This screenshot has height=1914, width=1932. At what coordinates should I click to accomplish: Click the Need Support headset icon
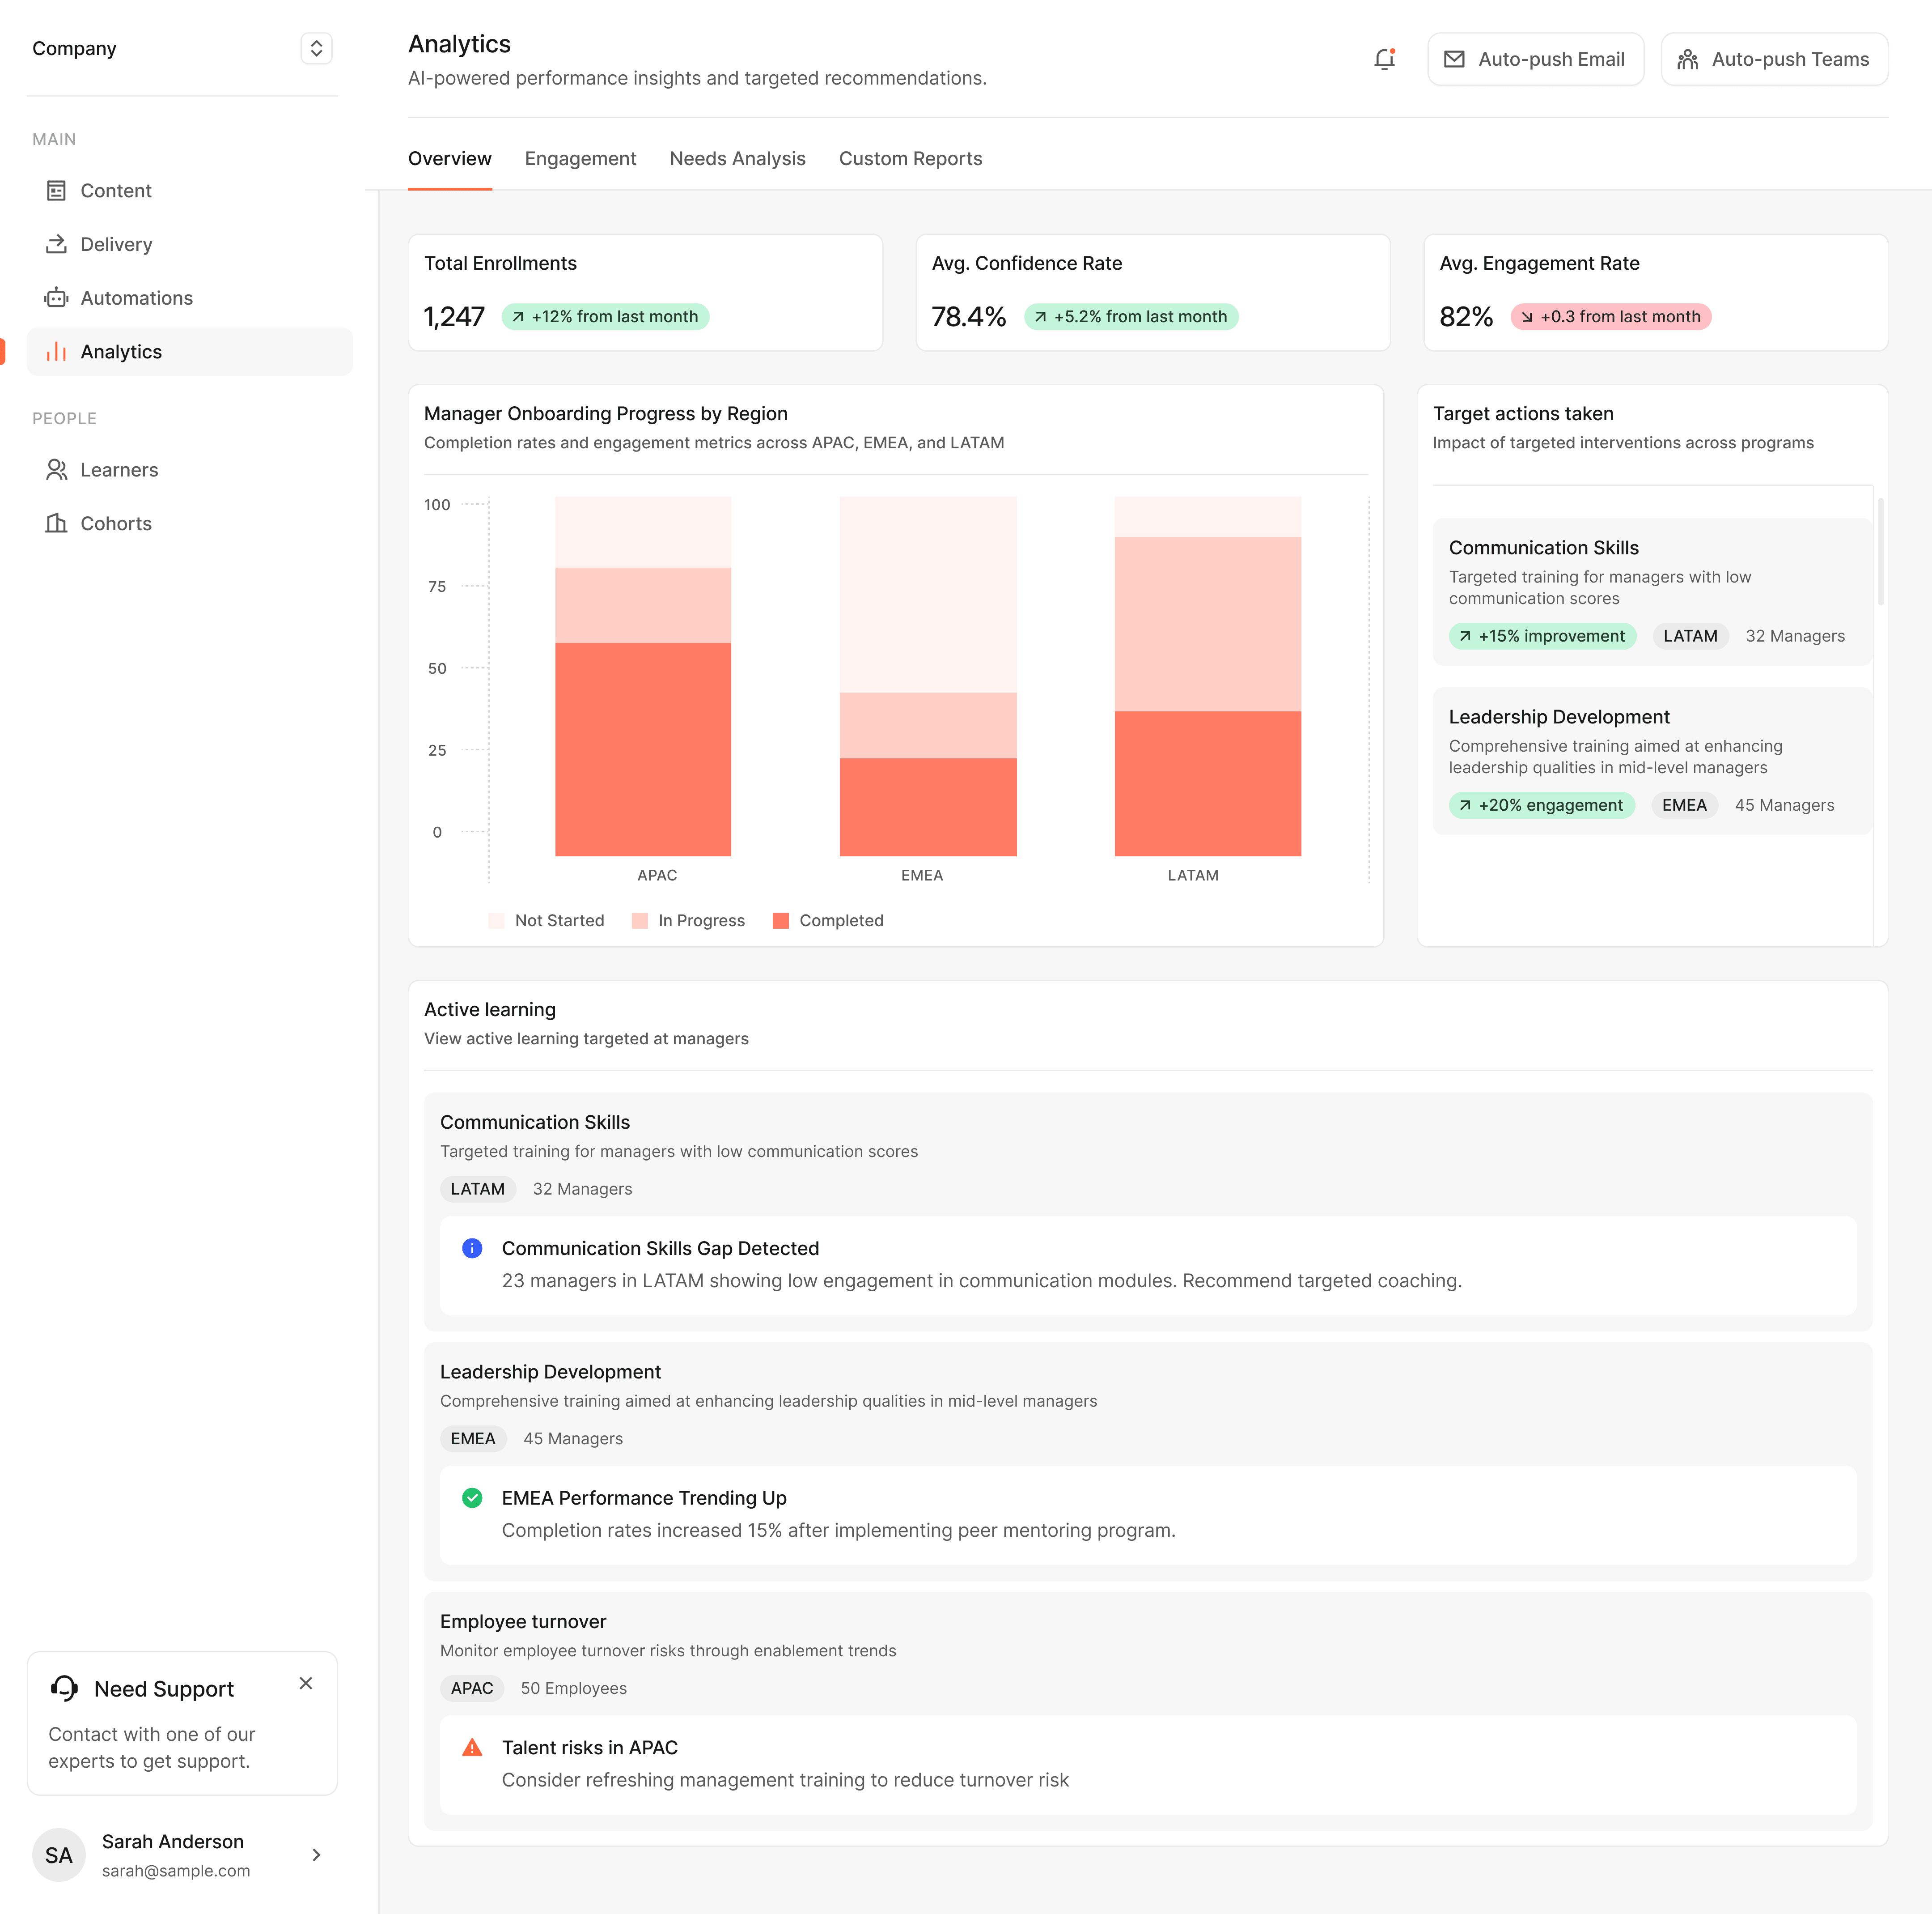click(64, 1688)
